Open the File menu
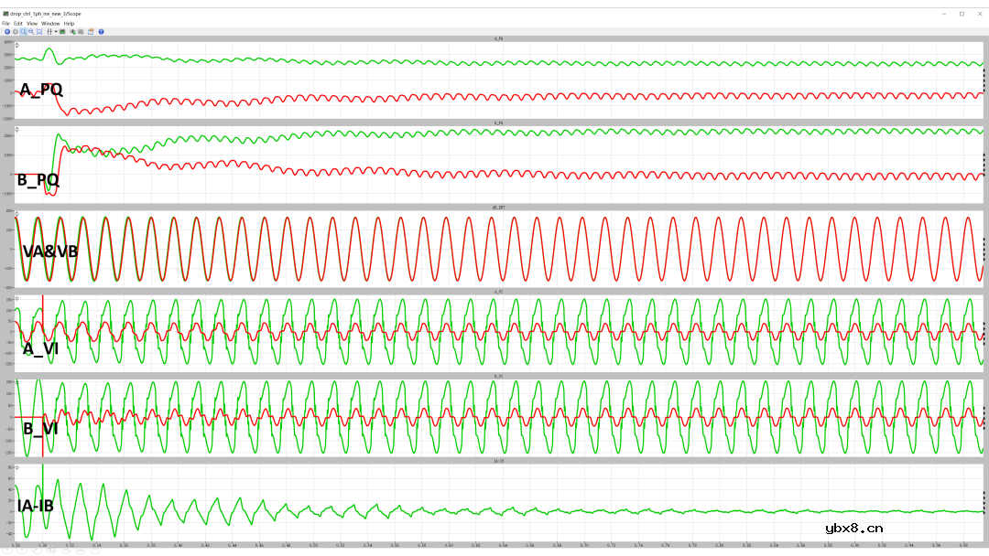The height and width of the screenshot is (556, 989). [x=6, y=23]
